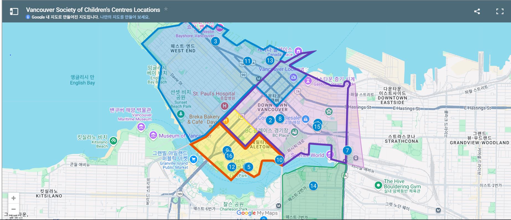Zoom out with the minus button

[14, 209]
